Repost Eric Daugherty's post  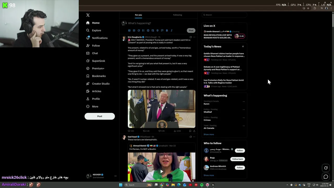146,131
